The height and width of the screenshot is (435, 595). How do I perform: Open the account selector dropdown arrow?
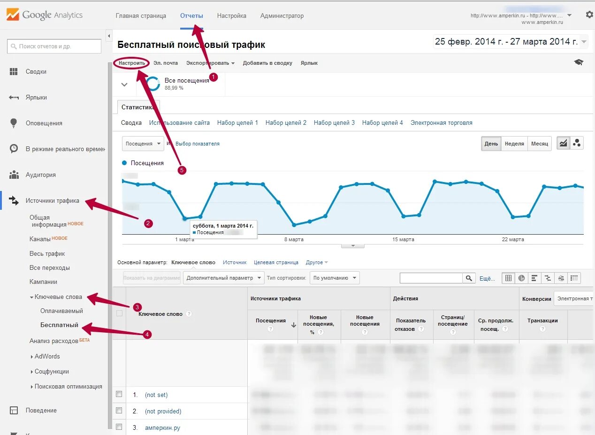pos(569,15)
